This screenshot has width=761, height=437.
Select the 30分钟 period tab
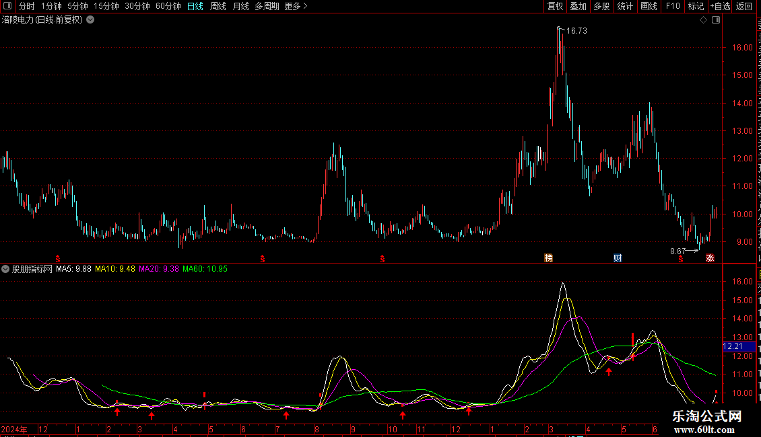point(137,6)
